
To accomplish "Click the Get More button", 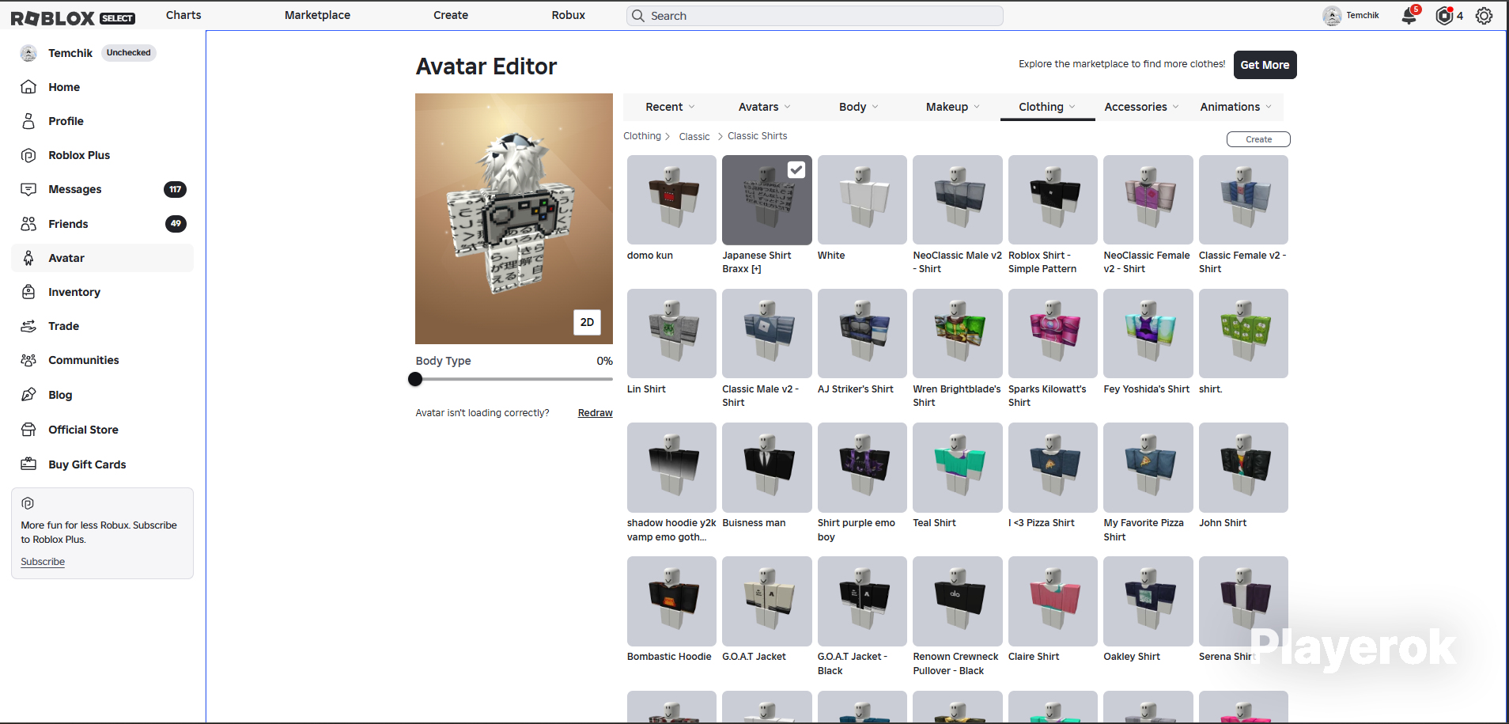I will 1265,65.
